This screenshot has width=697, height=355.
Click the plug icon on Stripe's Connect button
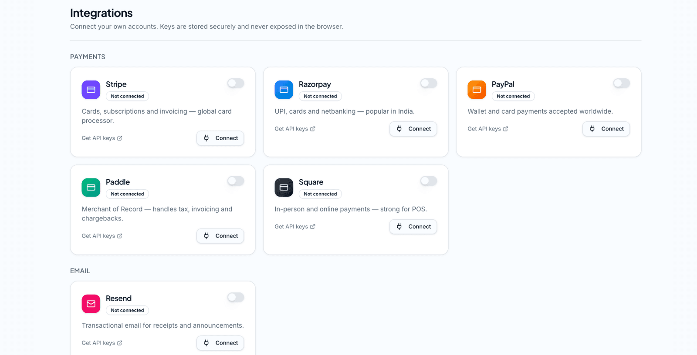click(x=206, y=138)
